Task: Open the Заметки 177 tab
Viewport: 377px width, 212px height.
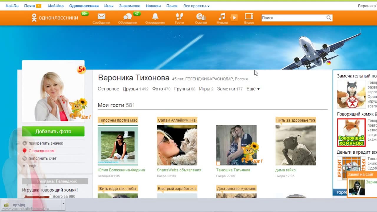Action: (230, 89)
